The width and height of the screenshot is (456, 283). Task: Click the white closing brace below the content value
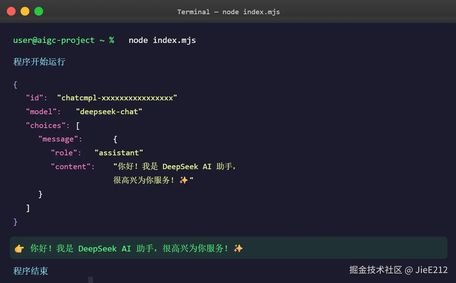(40, 194)
